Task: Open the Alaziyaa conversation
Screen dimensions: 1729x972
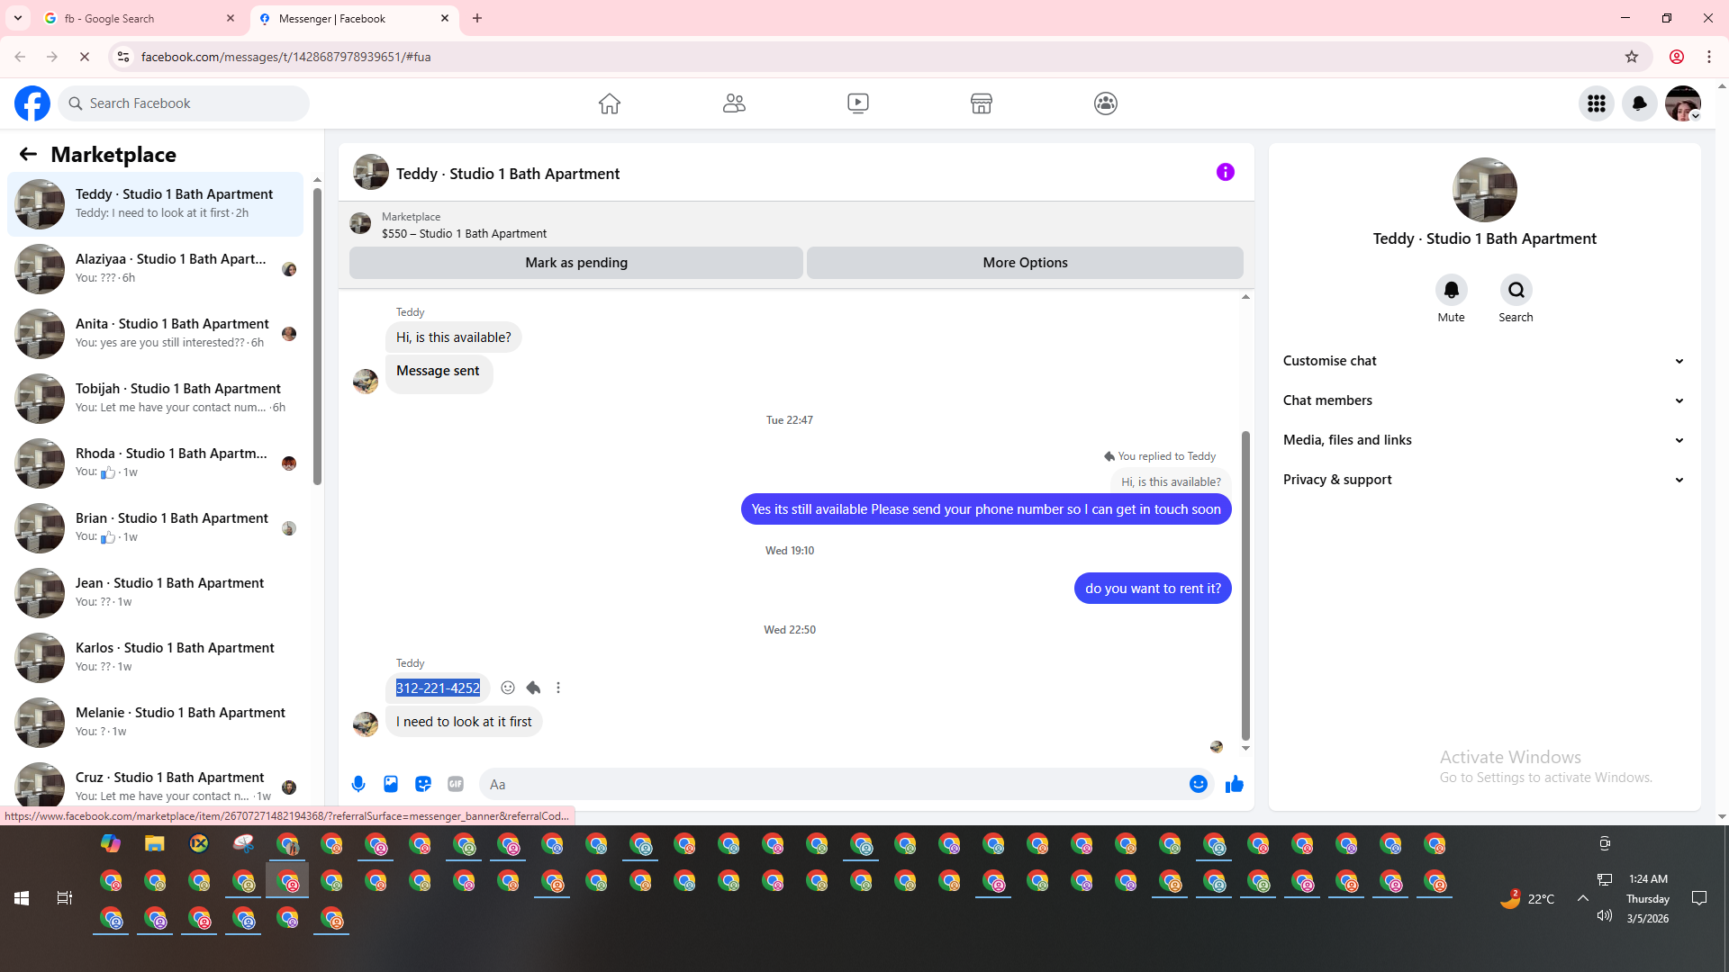Action: (155, 268)
